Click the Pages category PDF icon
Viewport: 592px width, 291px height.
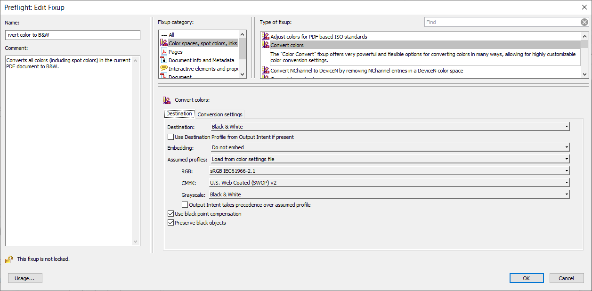click(x=164, y=52)
